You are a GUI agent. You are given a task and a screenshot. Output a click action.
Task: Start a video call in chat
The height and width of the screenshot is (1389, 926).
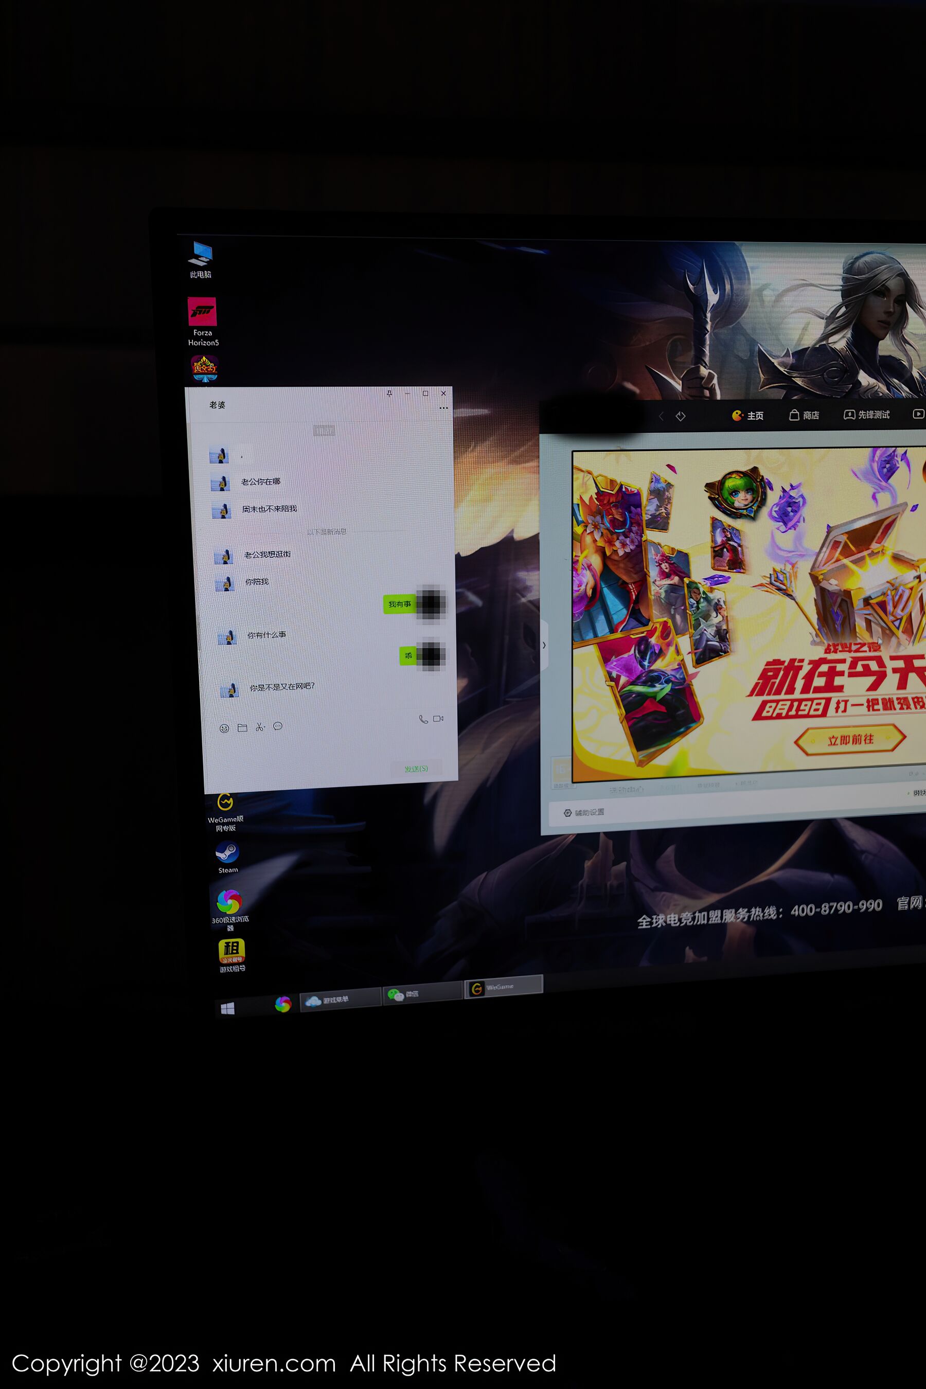tap(438, 719)
